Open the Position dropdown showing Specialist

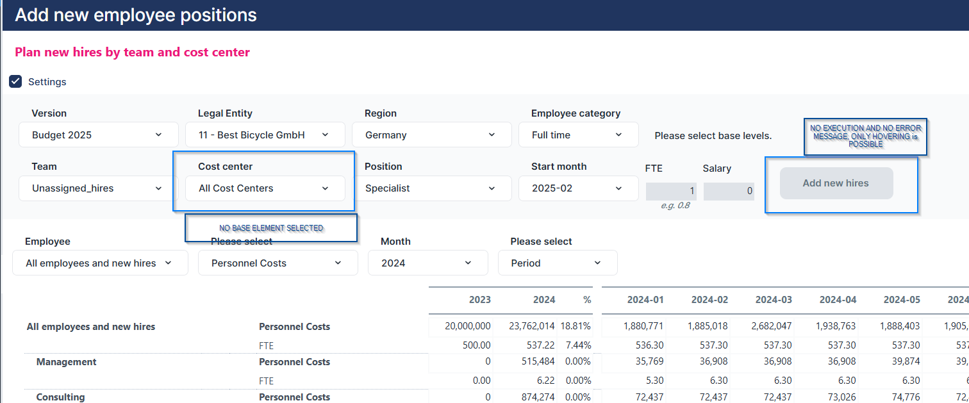(431, 188)
